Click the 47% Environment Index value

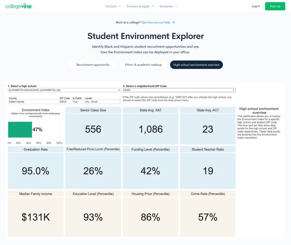coord(37,129)
